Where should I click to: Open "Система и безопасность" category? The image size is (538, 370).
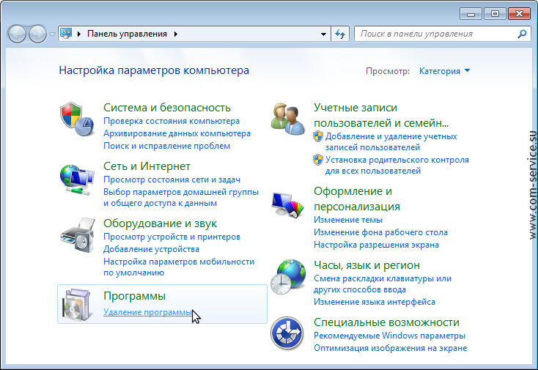click(x=167, y=107)
